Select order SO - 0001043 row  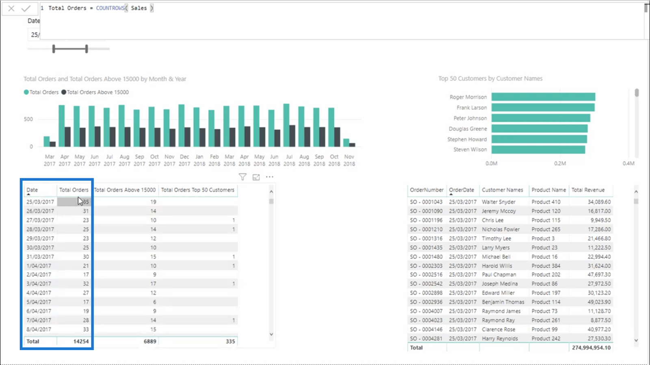tap(510, 202)
